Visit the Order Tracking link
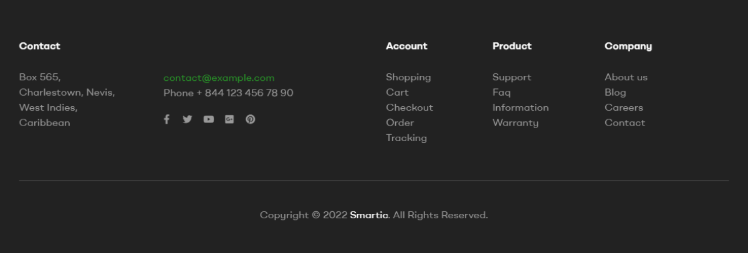Image resolution: width=748 pixels, height=253 pixels. (x=406, y=130)
